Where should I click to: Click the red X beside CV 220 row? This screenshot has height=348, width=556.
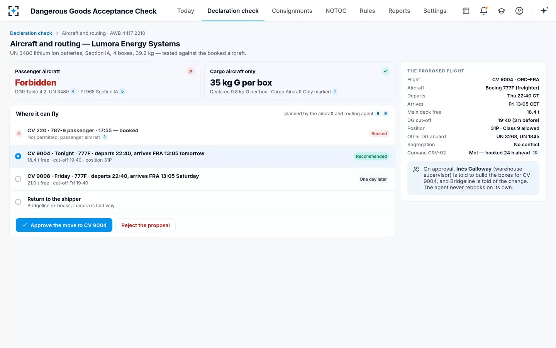tap(19, 133)
